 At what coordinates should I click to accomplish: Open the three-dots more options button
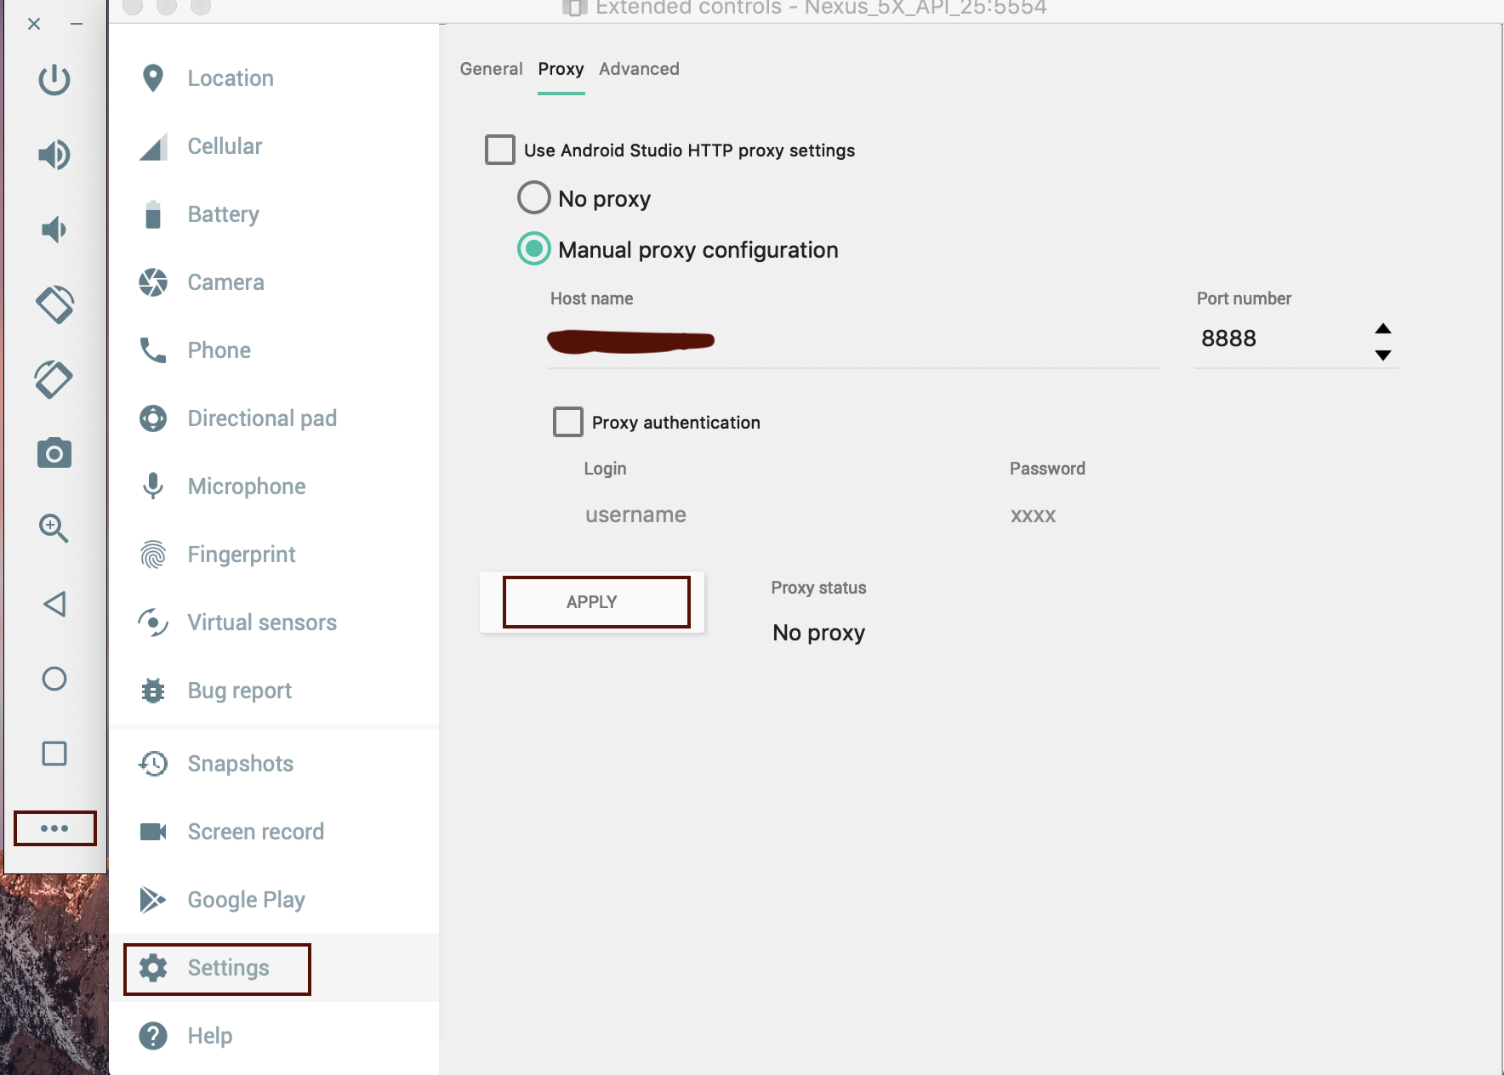click(54, 828)
